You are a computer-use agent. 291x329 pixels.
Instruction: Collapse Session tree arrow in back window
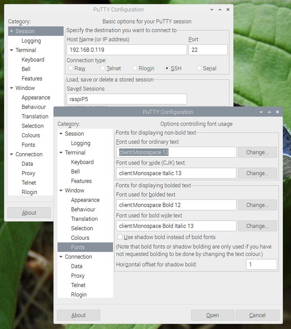coord(11,31)
